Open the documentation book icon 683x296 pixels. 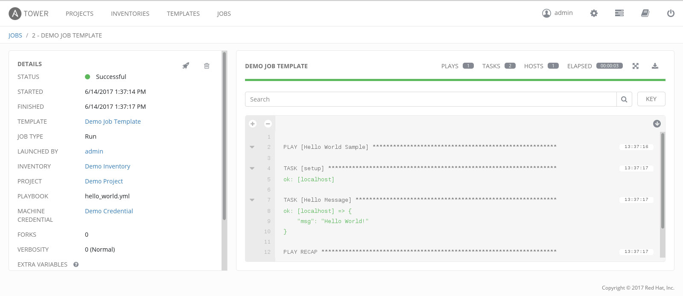click(x=645, y=13)
